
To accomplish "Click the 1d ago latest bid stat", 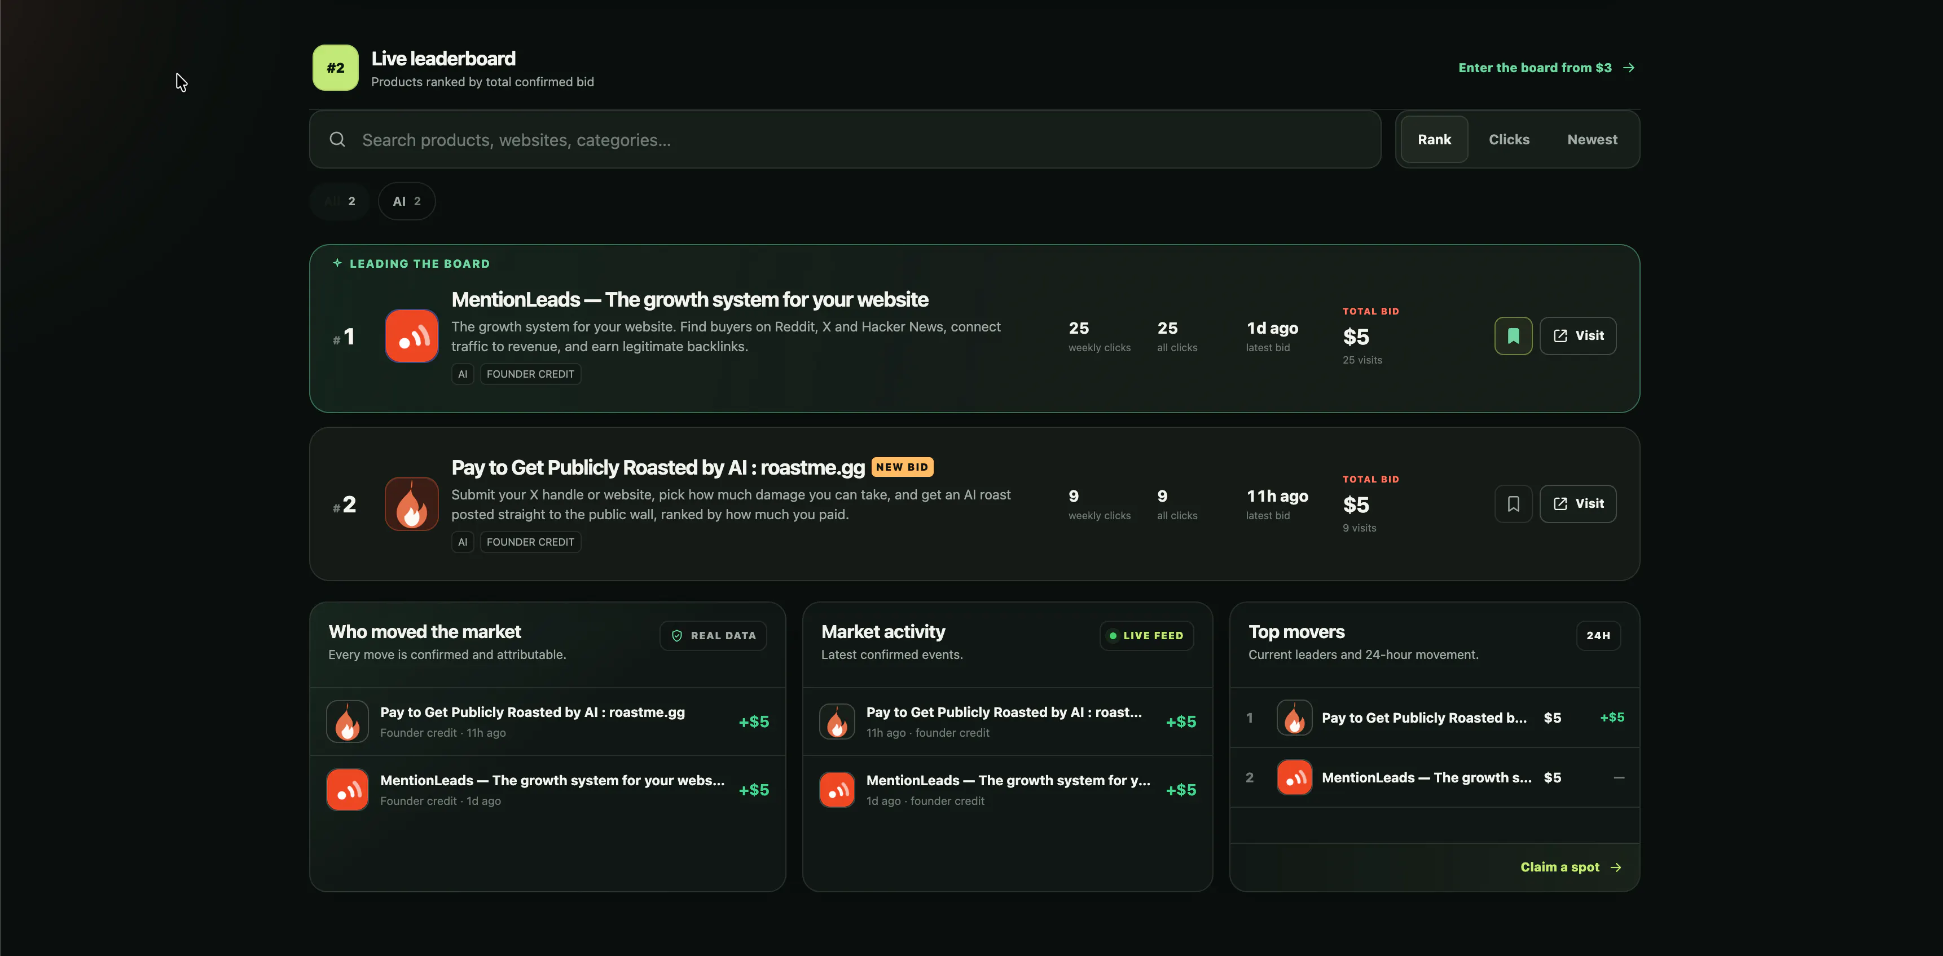I will point(1272,336).
